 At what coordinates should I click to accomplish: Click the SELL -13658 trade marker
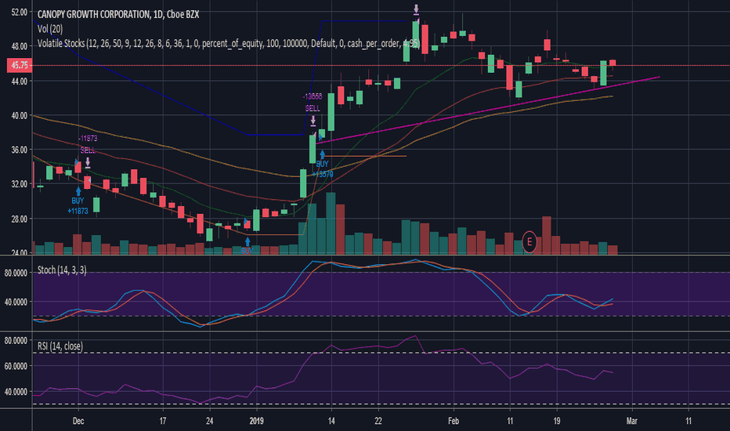313,108
